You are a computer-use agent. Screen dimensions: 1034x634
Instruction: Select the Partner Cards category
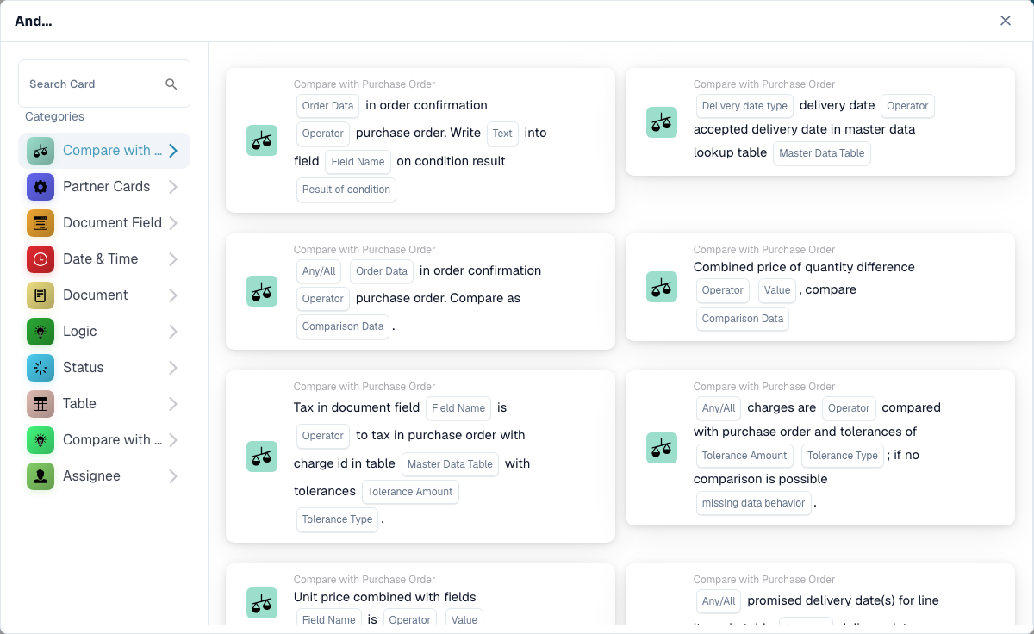coord(104,187)
